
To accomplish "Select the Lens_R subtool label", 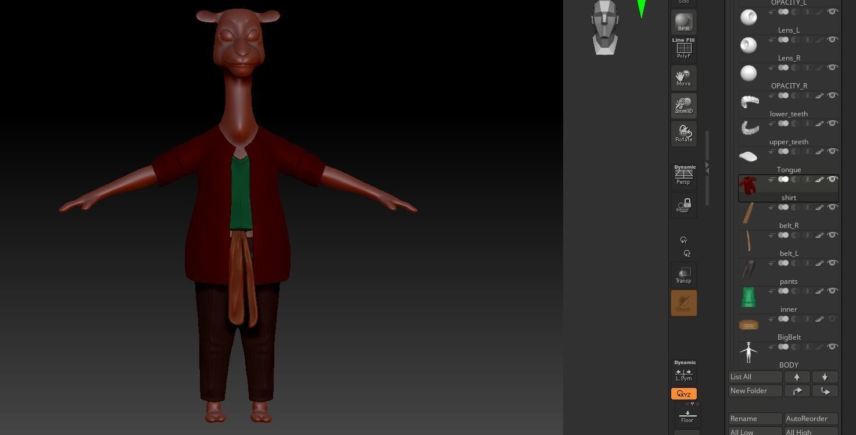I will point(789,58).
